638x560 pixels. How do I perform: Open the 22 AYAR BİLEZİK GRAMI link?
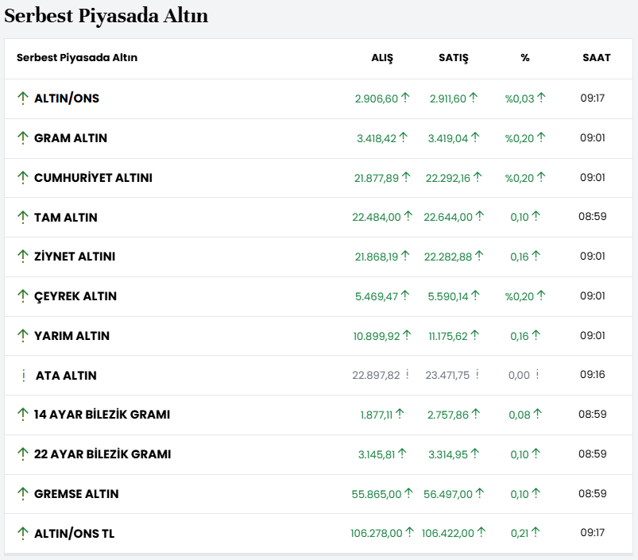[x=102, y=454]
